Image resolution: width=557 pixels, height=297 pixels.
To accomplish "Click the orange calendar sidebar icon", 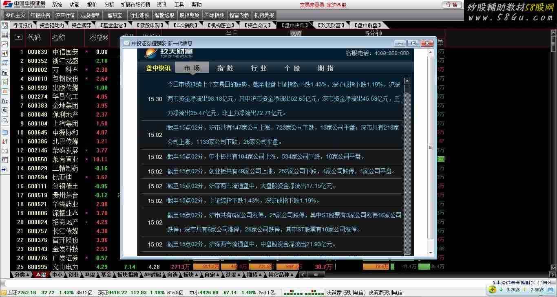I will pyautogui.click(x=5, y=92).
